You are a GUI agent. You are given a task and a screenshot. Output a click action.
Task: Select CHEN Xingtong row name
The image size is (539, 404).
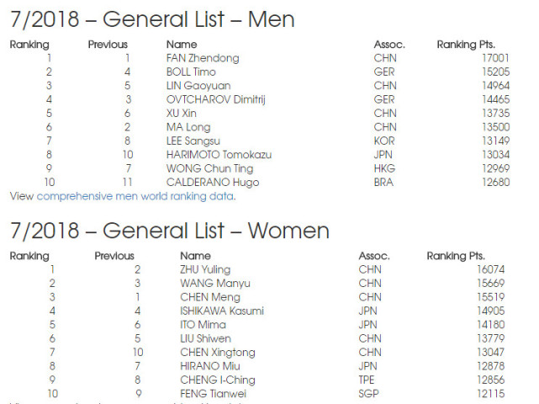point(217,353)
